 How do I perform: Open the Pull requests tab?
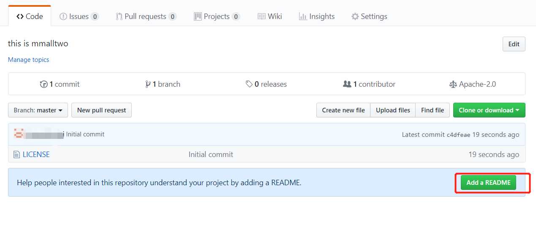point(146,16)
